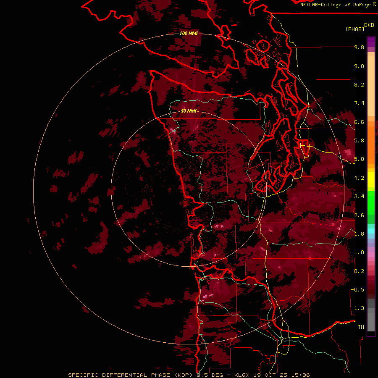Click the TH threshold legend label
Image resolution: width=378 pixels, height=378 pixels.
point(361,327)
